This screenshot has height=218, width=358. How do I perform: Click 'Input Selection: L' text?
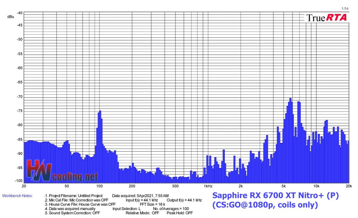coord(127,209)
